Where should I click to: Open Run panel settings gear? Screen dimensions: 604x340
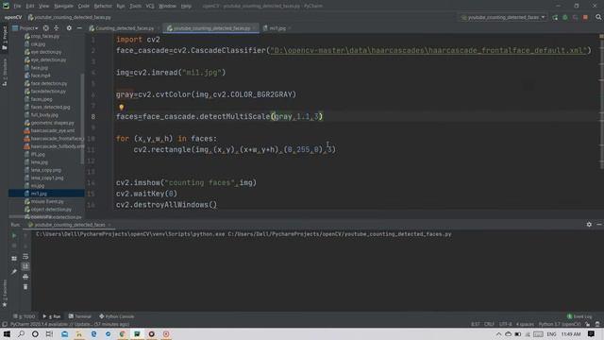coord(589,225)
